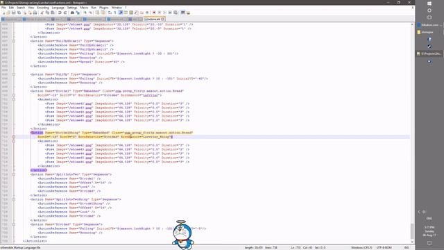Click the vertical scrollbar thumb
Image resolution: width=444 pixels, height=250 pixels.
(x=412, y=231)
